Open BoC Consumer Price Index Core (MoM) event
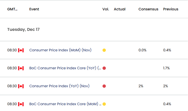The image size is (188, 111). coord(65,104)
